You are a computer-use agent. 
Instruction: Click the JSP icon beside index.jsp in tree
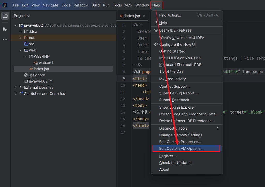pyautogui.click(x=31, y=69)
